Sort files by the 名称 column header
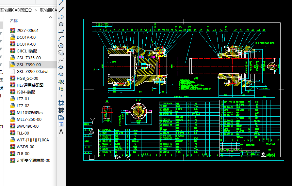This screenshot has height=186, width=292. click(x=14, y=21)
